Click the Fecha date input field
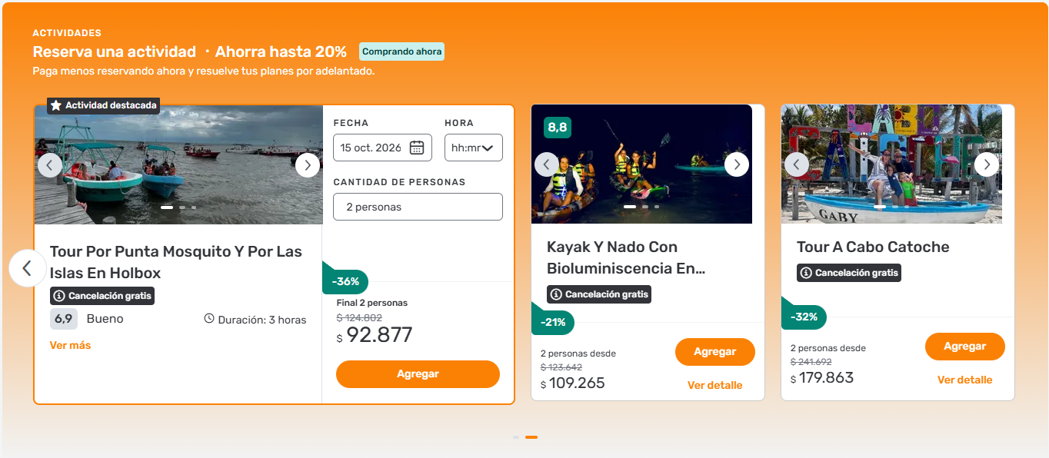Screen dimensions: 1049x458 [373, 148]
